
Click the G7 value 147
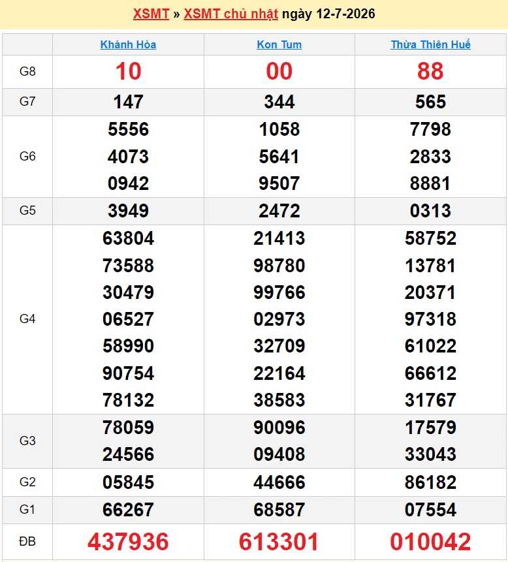point(129,102)
